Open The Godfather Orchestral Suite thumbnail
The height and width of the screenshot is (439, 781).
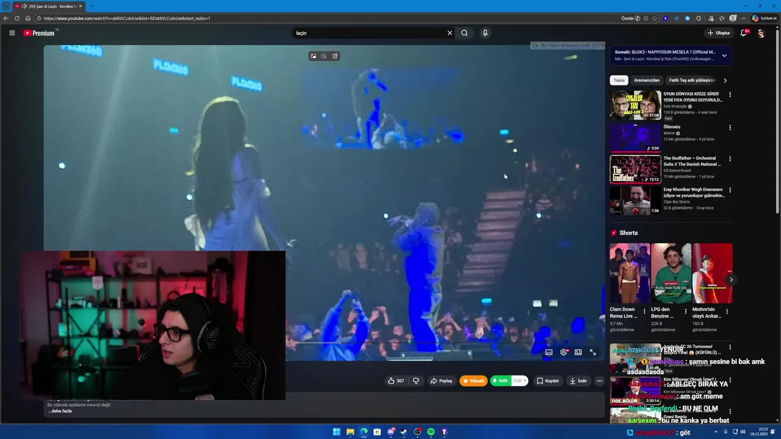click(x=635, y=169)
